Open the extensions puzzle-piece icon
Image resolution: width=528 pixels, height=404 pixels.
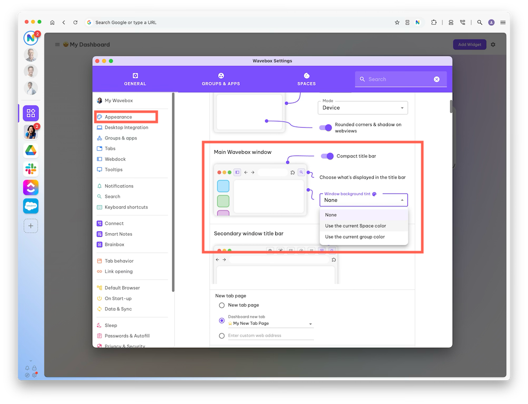tap(434, 23)
